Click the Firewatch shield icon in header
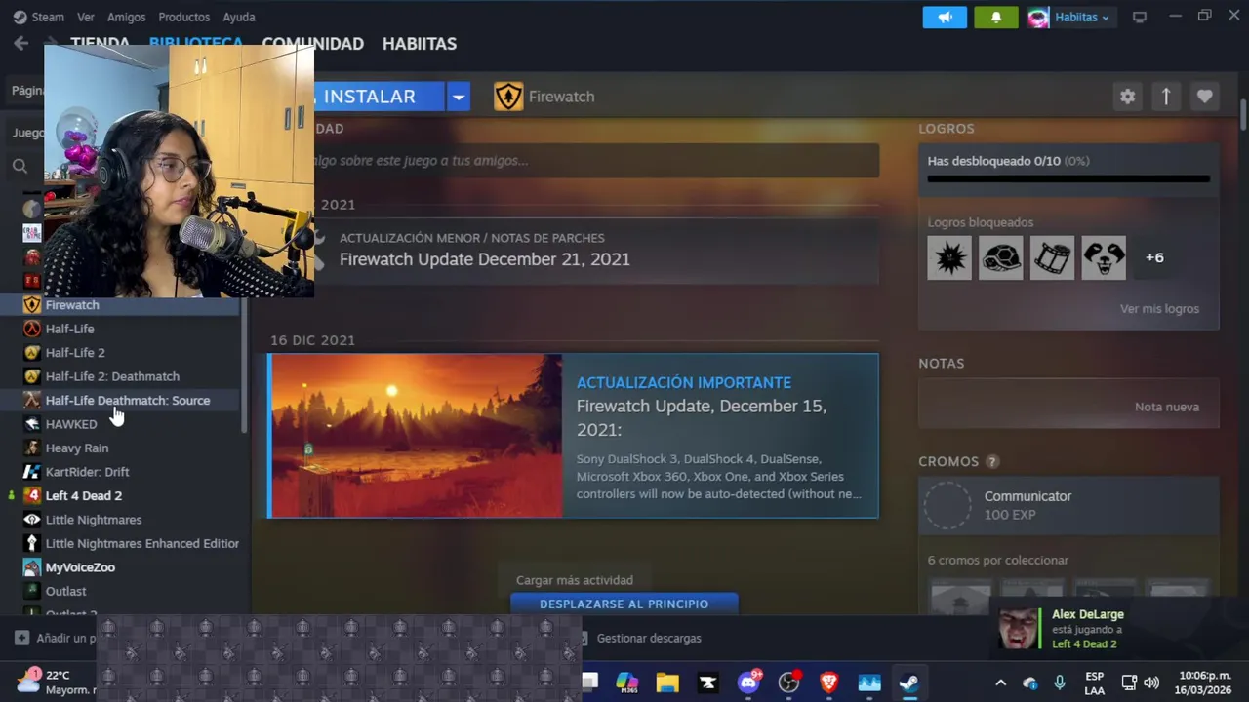1249x702 pixels. coord(508,97)
